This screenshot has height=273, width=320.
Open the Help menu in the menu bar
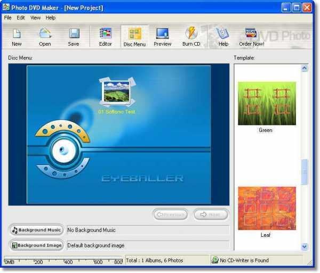51,18
